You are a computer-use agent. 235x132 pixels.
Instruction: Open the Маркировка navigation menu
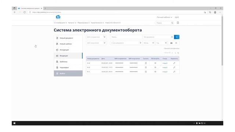(83, 23)
